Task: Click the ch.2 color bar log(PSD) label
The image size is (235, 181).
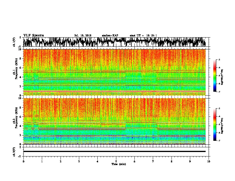Action: point(222,126)
